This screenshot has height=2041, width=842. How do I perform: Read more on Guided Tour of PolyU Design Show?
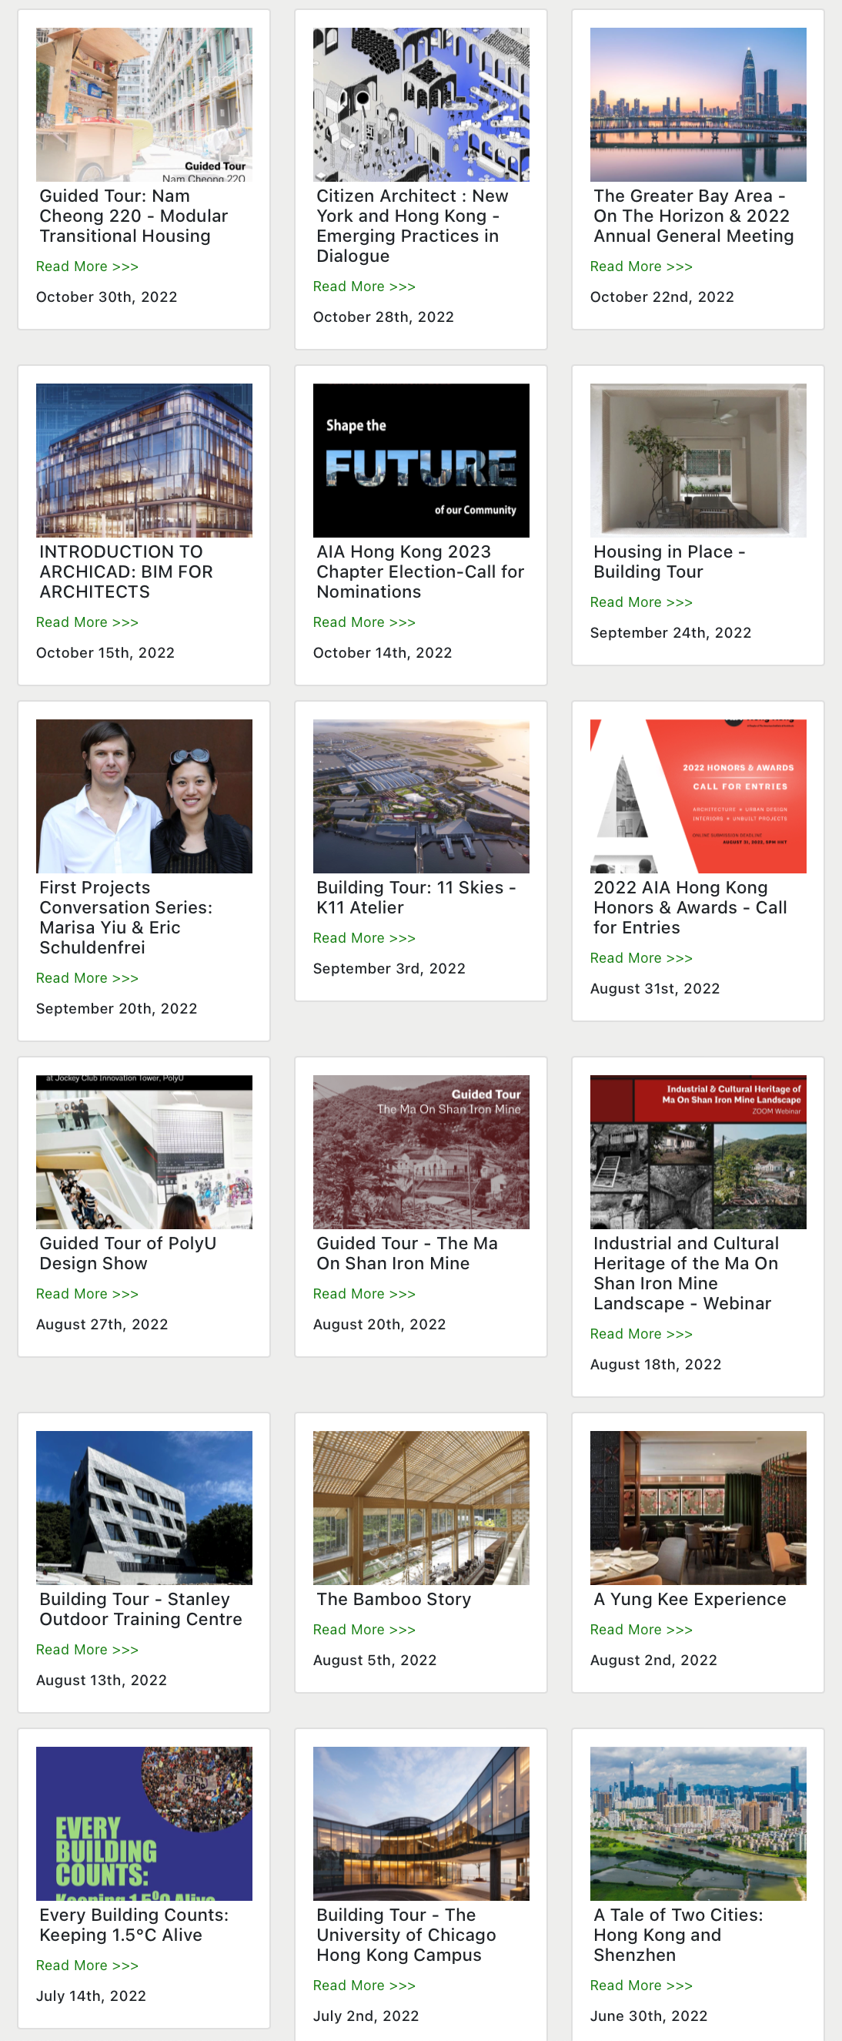click(87, 1294)
